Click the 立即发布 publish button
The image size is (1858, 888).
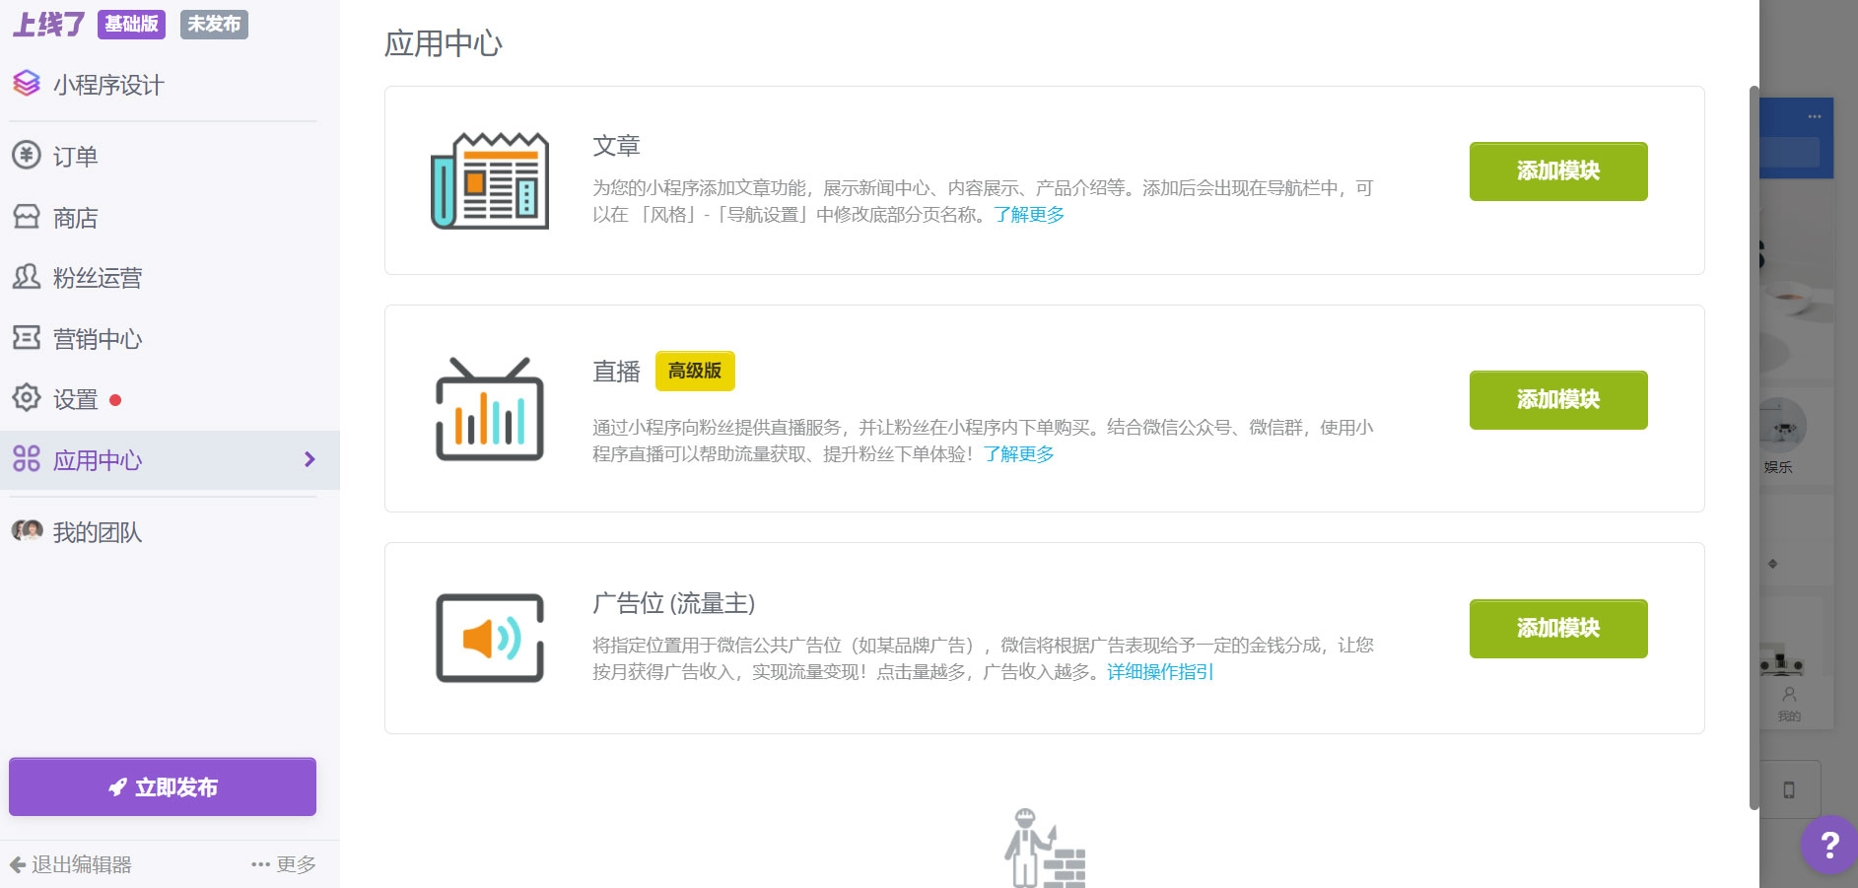click(162, 786)
